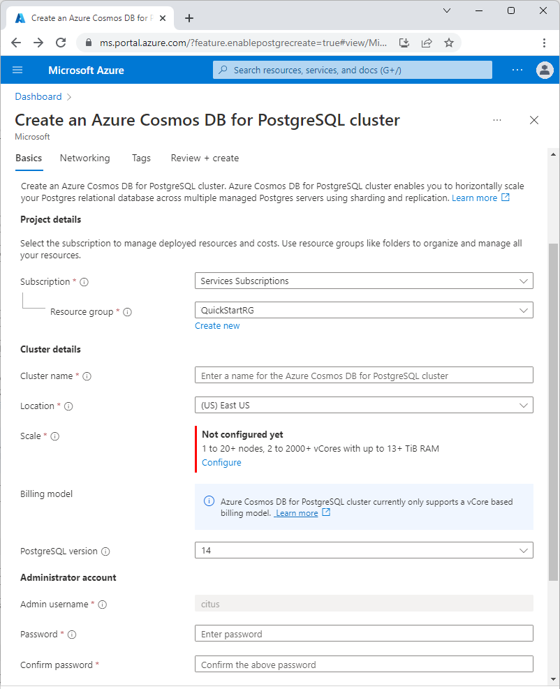The width and height of the screenshot is (560, 689).
Task: Click the info icon beside Admin username
Action: (x=102, y=605)
